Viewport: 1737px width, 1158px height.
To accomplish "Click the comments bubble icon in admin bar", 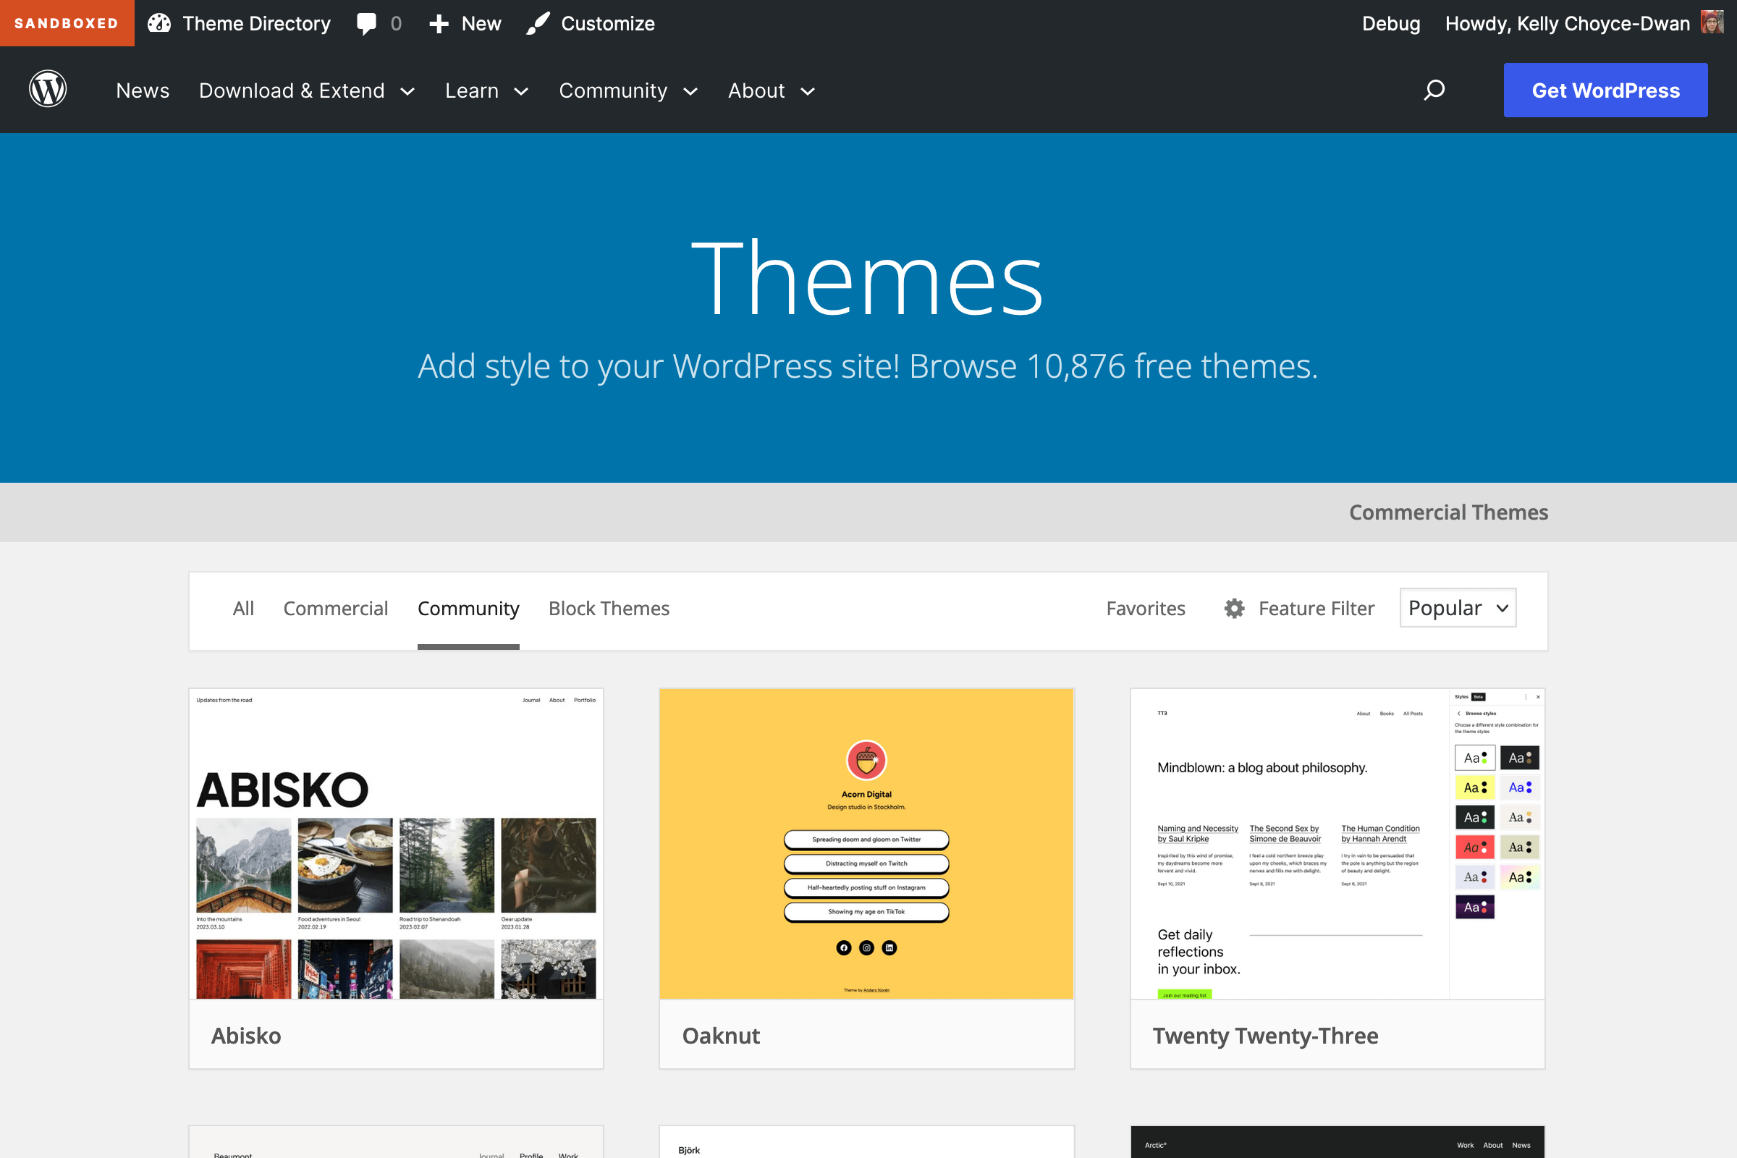I will coord(366,24).
